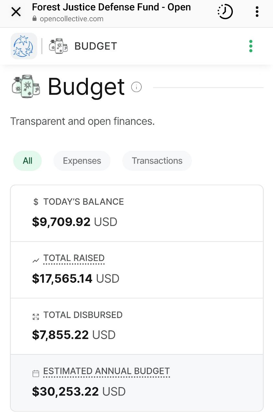This screenshot has width=273, height=415.
Task: Click the calendar icon beside Estimated Annual Budget
Action: click(x=36, y=373)
